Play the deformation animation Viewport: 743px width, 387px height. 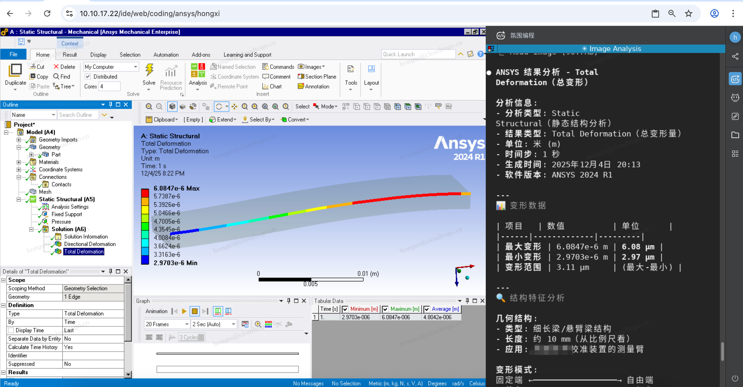click(x=184, y=311)
